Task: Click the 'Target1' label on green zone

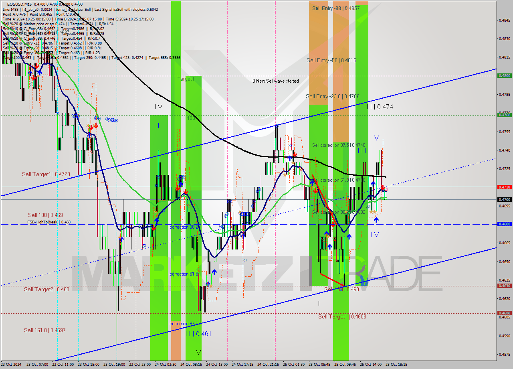Action: point(186,79)
